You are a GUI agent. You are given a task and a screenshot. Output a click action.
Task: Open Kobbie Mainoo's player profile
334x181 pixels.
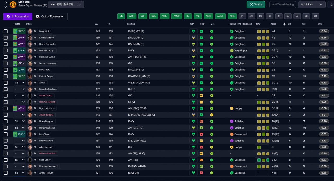coord(46,38)
